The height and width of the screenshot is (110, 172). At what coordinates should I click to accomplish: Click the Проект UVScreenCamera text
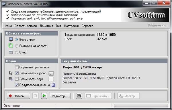[79, 74]
